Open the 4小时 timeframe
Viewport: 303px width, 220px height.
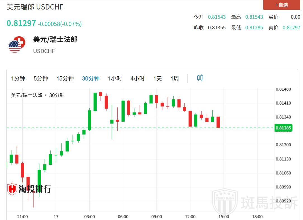tap(138, 79)
